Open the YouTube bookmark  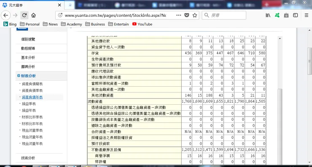coord(142,24)
